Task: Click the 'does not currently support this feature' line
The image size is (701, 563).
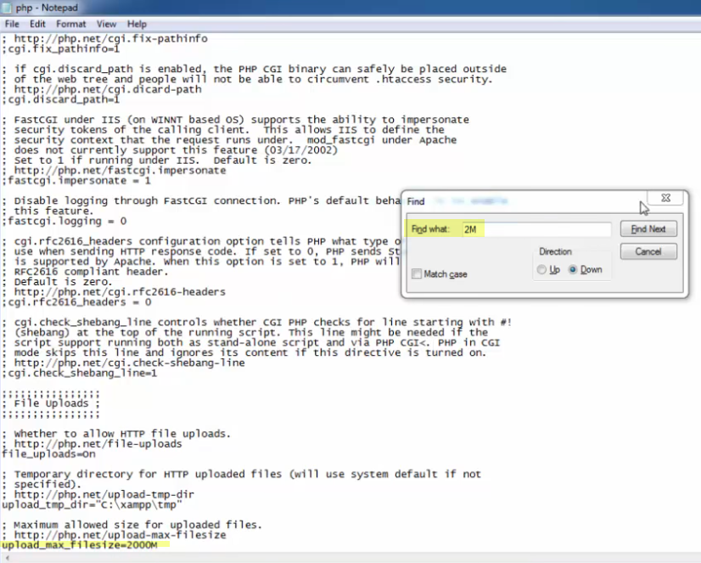Action: coord(170,150)
